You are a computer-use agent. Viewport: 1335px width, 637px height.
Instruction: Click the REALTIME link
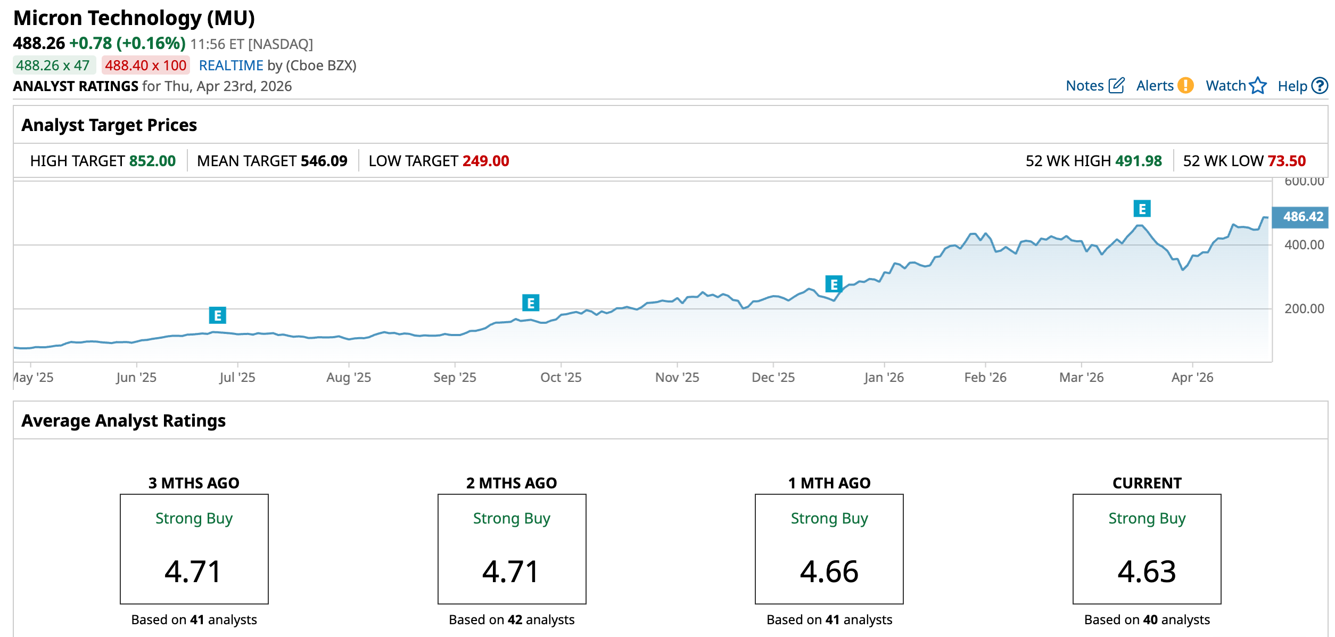click(231, 66)
